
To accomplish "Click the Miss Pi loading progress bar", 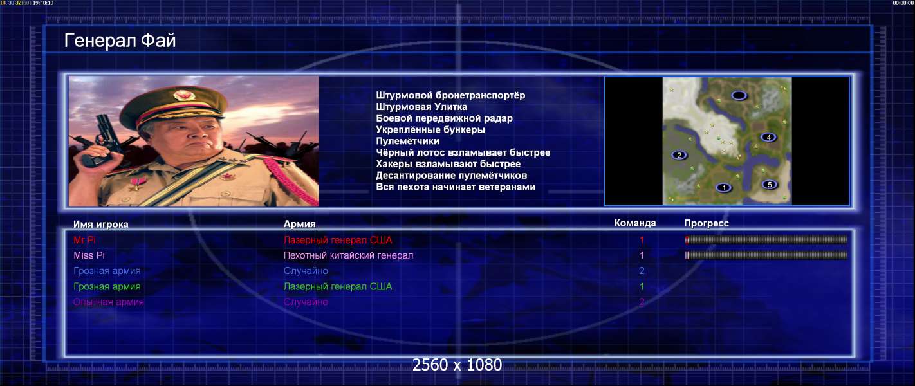I will click(x=766, y=255).
